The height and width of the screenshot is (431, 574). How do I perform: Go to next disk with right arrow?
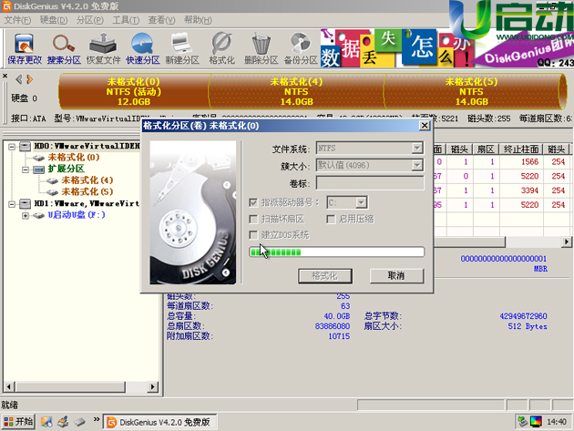click(x=30, y=79)
